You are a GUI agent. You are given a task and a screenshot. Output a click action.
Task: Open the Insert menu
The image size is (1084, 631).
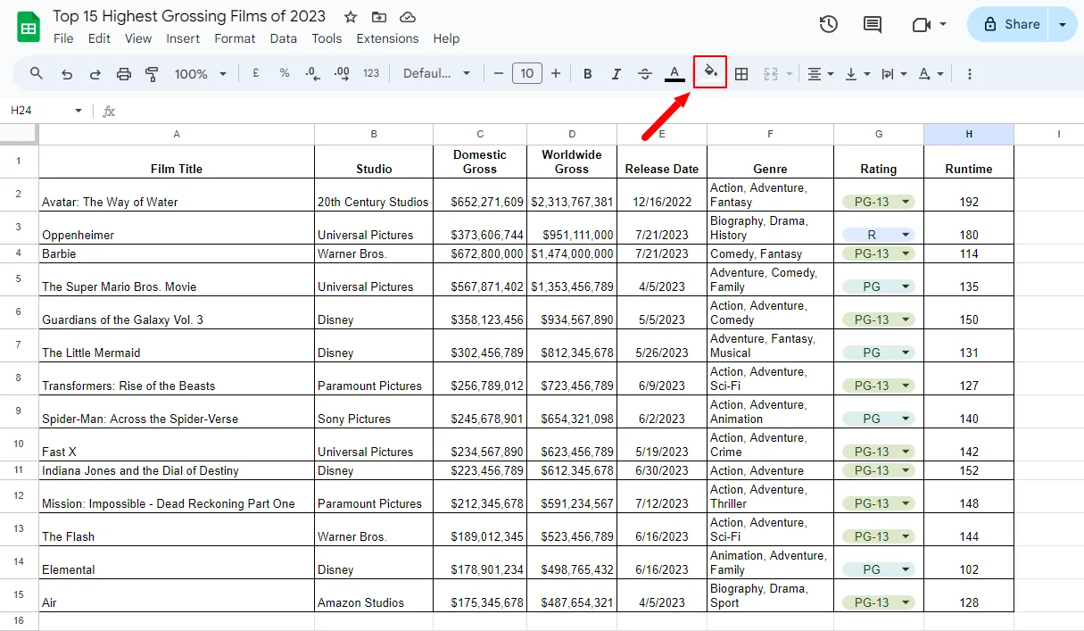[183, 38]
